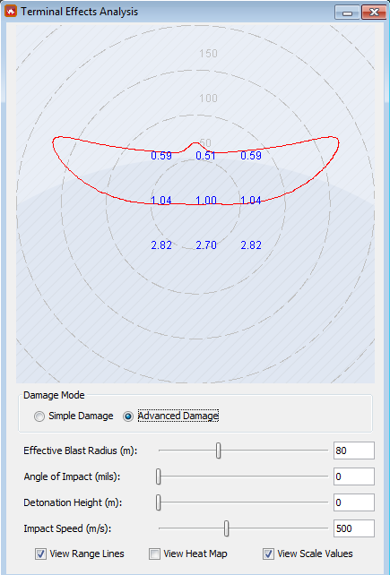
Task: Click the 0.51 scale value
Action: tap(205, 156)
